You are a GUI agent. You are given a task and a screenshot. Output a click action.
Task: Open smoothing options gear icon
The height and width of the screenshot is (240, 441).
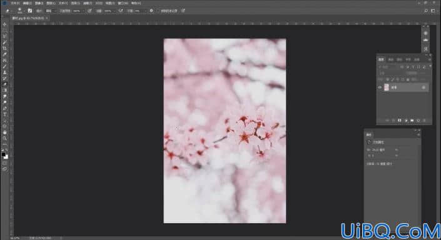pos(151,11)
